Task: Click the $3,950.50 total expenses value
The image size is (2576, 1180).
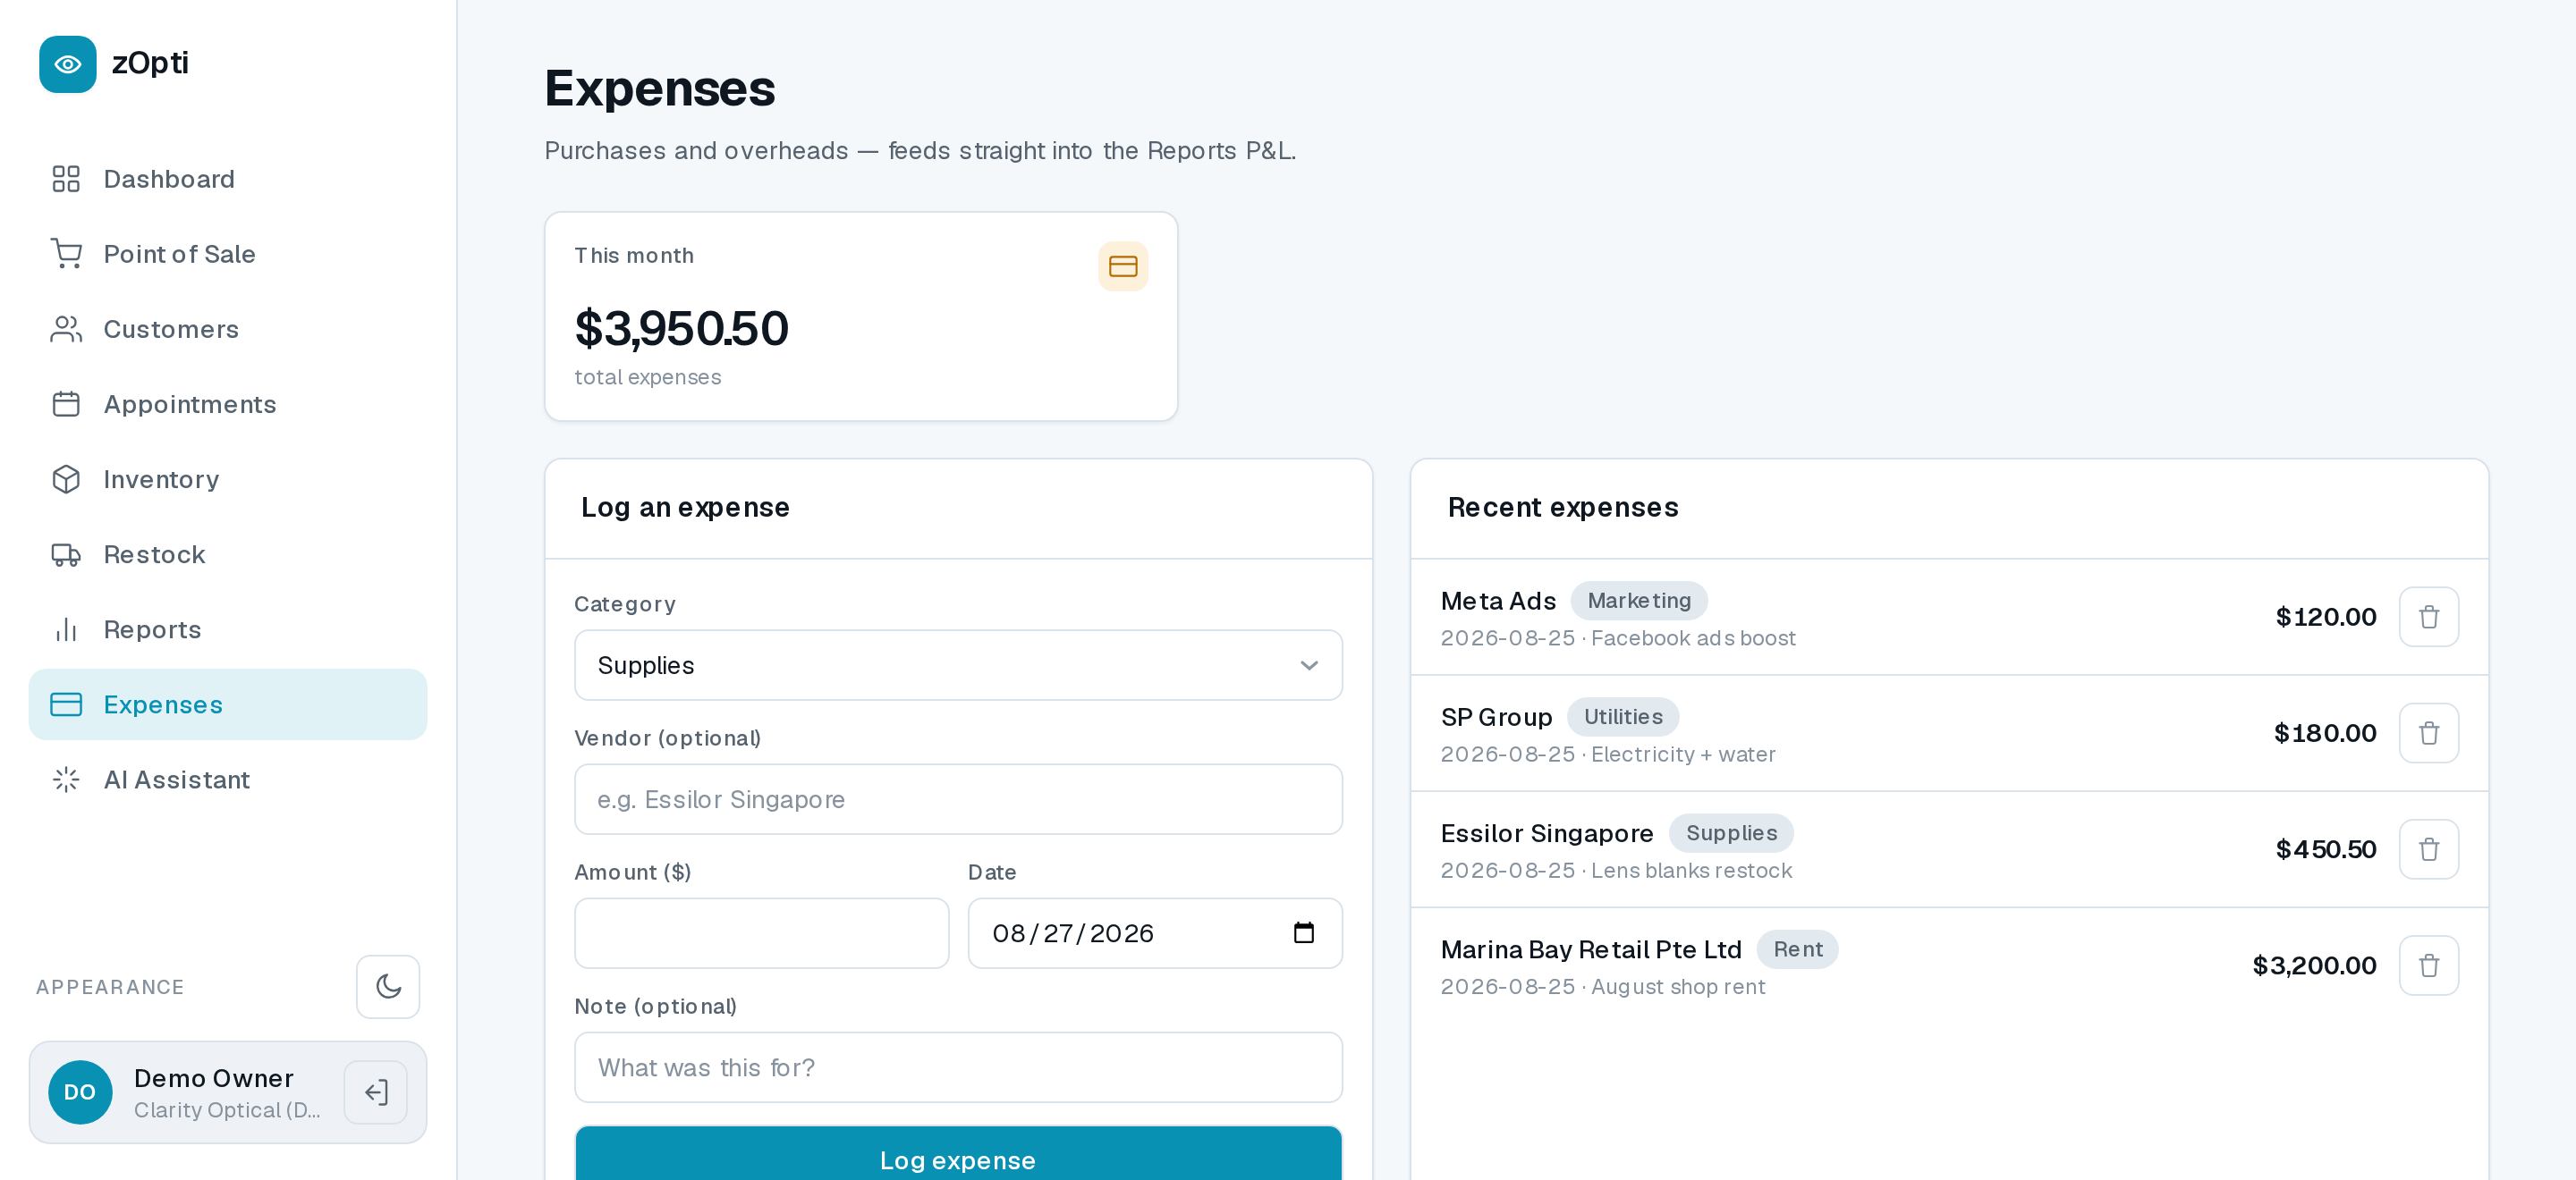Action: click(681, 328)
